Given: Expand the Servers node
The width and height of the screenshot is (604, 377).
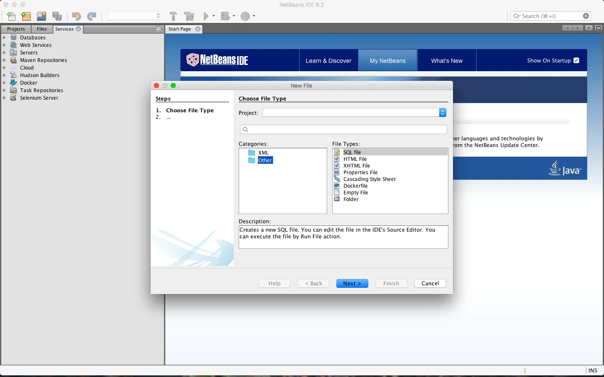Looking at the screenshot, I should click(x=5, y=53).
